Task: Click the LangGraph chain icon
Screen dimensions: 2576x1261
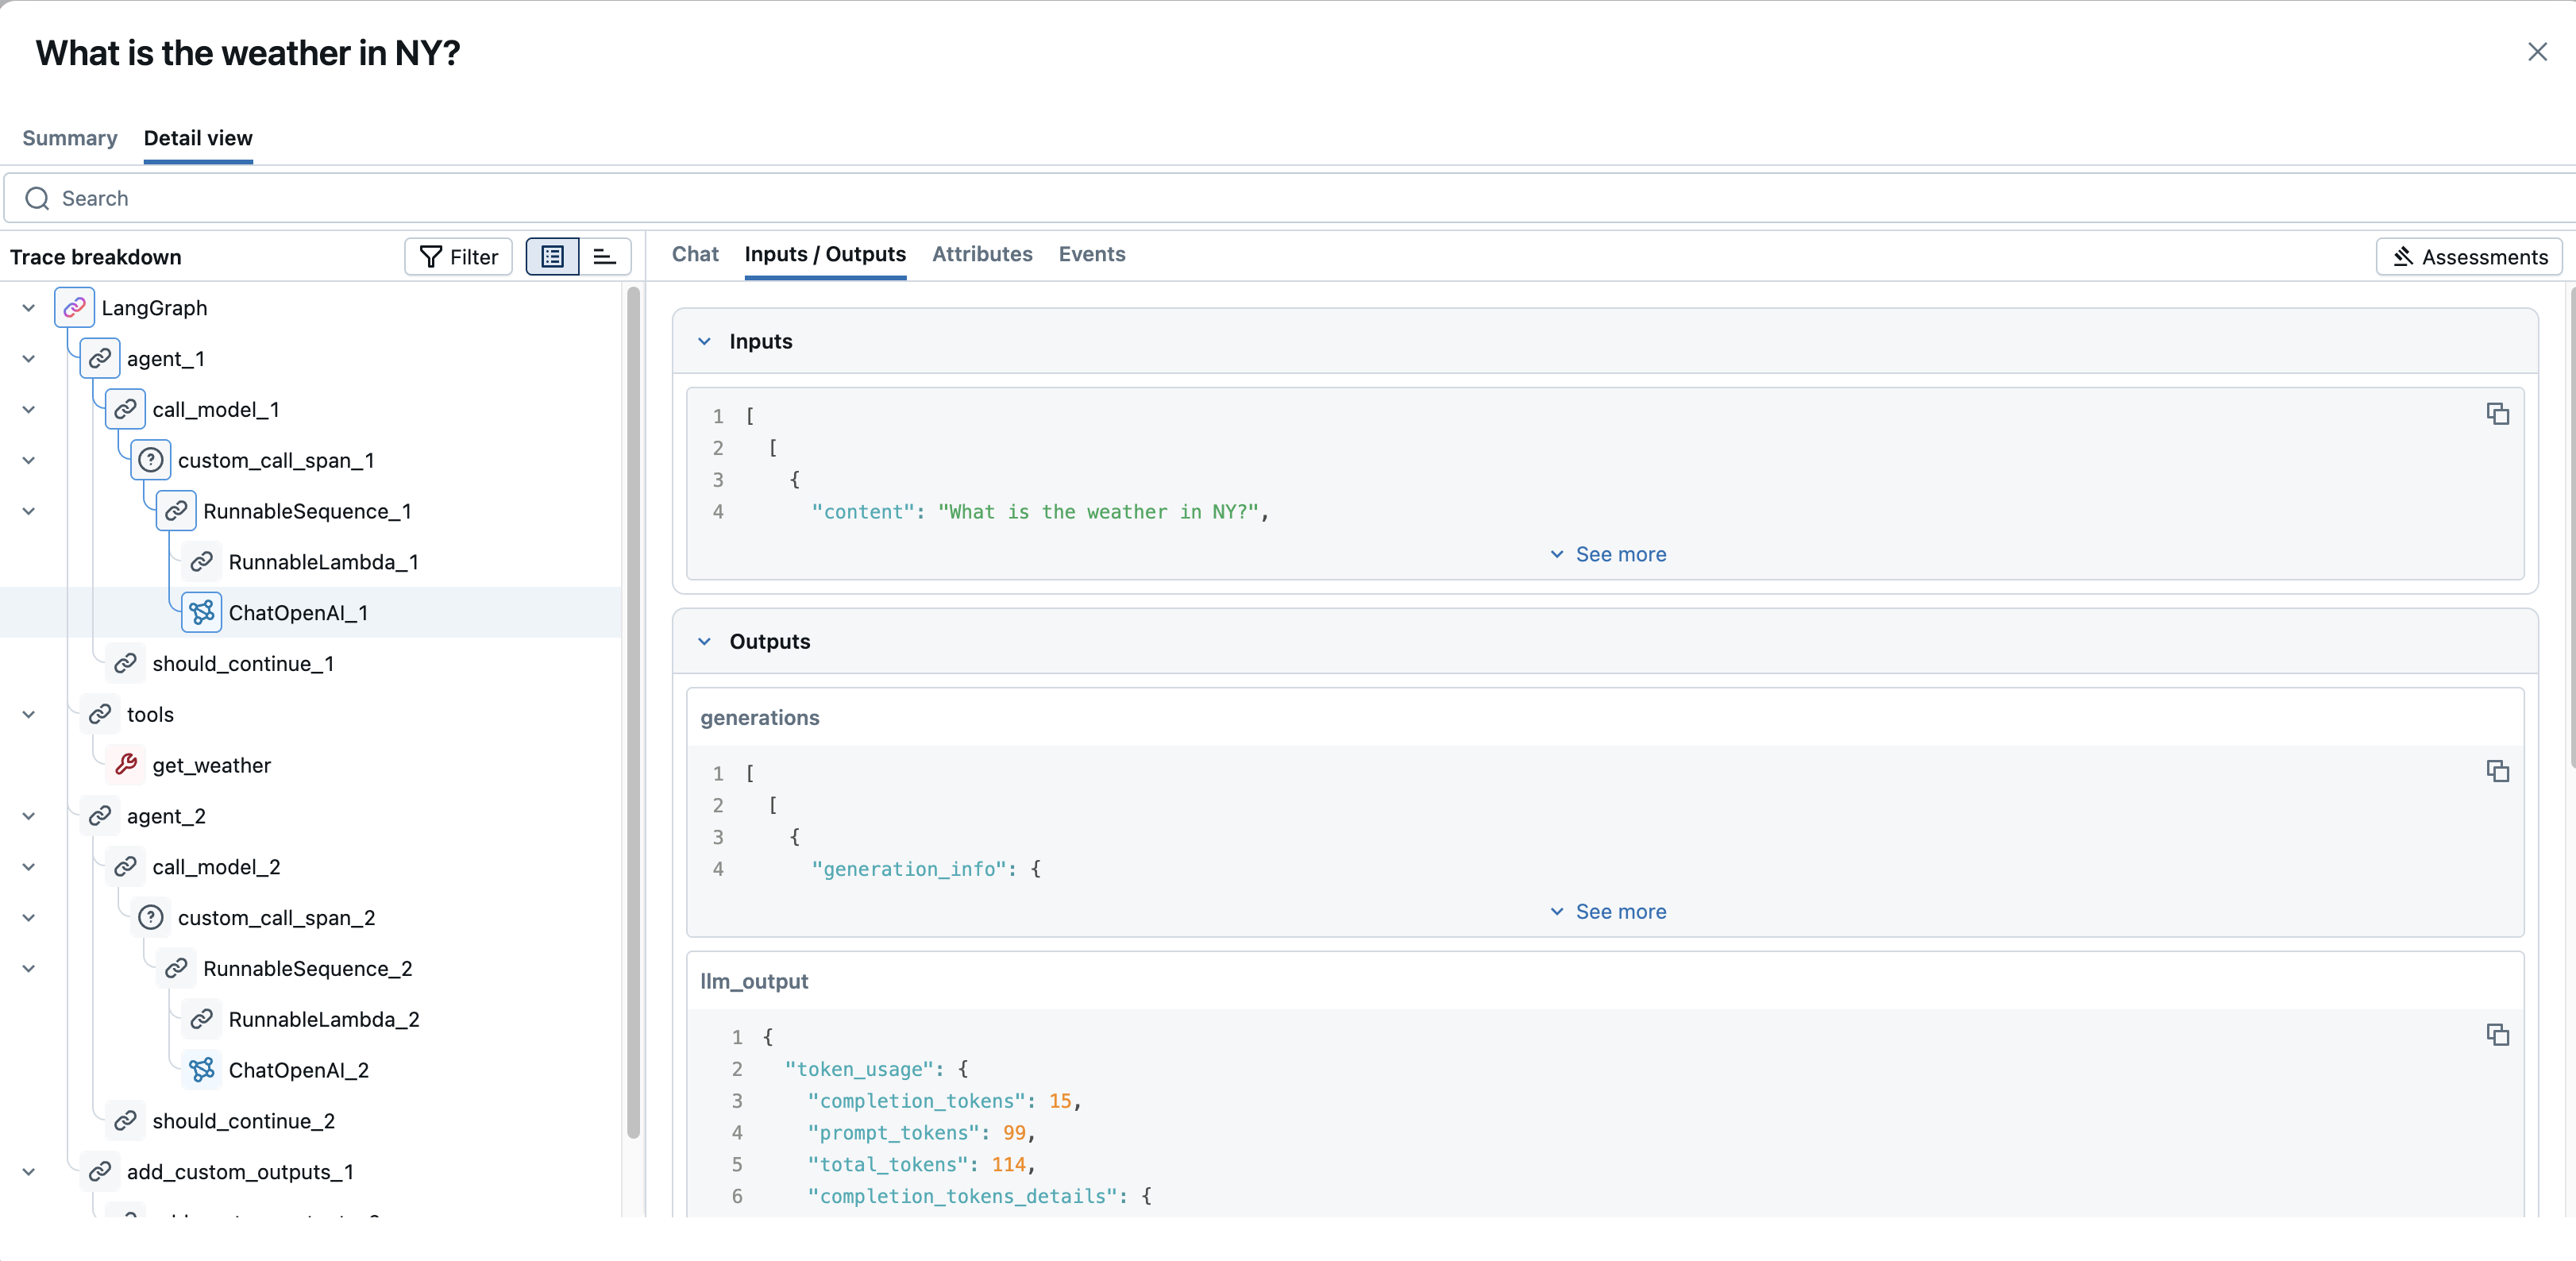Action: 74,307
